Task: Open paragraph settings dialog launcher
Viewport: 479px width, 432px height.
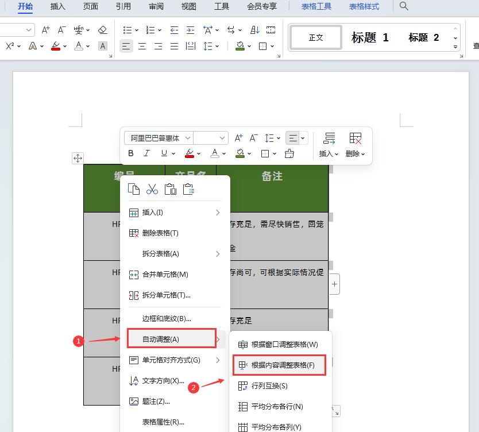Action: (279, 56)
